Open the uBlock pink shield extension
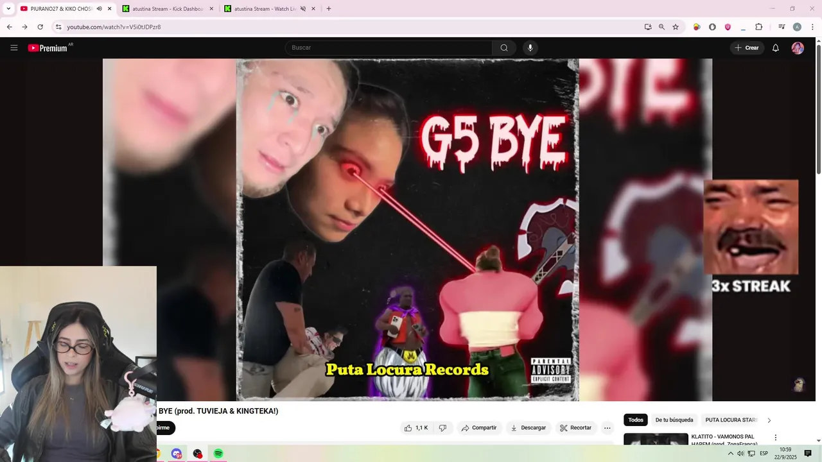 pos(728,27)
